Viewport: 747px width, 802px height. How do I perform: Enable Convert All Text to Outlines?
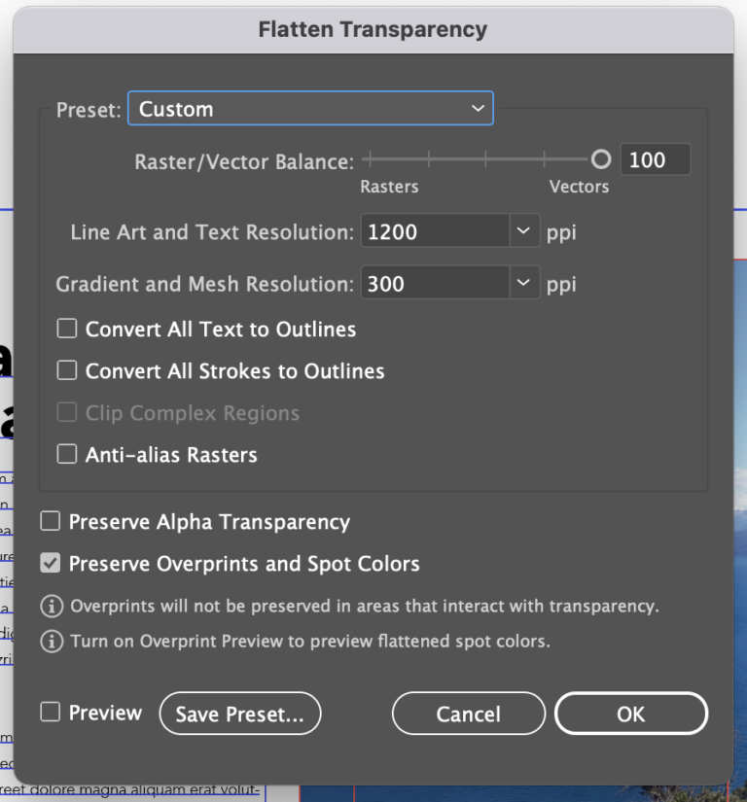[x=66, y=329]
